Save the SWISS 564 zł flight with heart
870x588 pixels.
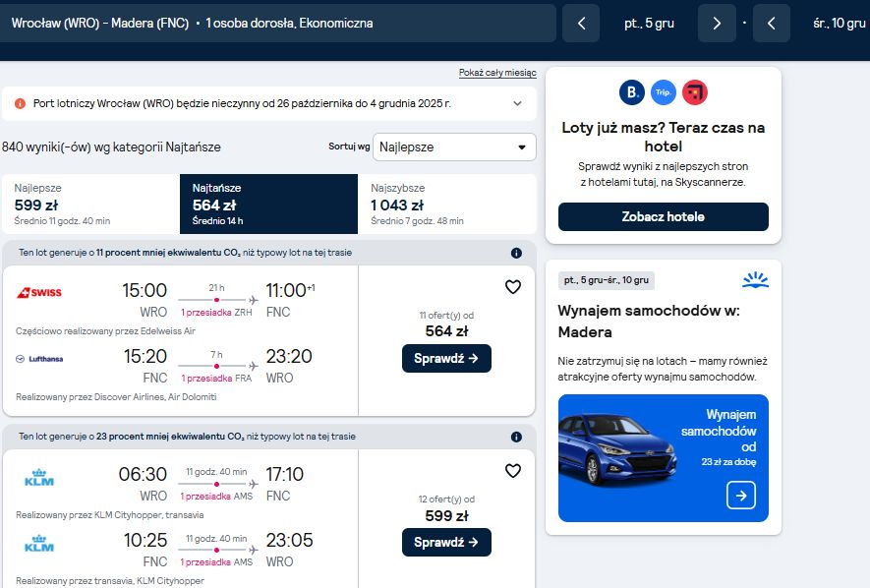tap(513, 287)
